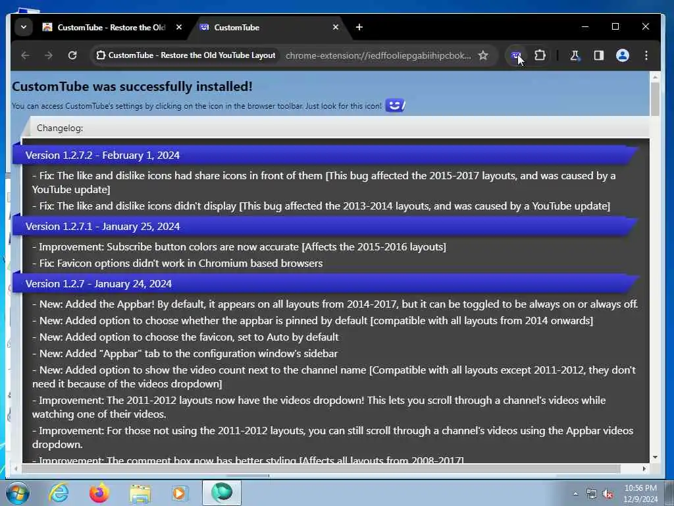Click the page scrollbar up arrow

pos(655,78)
